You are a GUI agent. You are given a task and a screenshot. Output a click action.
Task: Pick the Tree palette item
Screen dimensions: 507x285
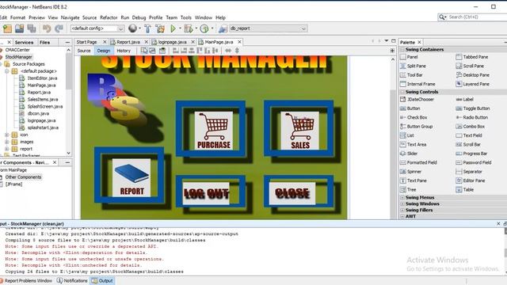tap(408, 190)
